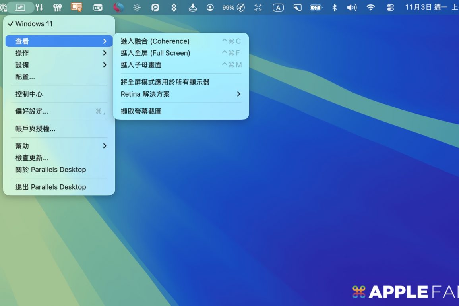Screen dimensions: 459x306
Task: Click 退出 Parallels Desktop
Action: tap(50, 187)
